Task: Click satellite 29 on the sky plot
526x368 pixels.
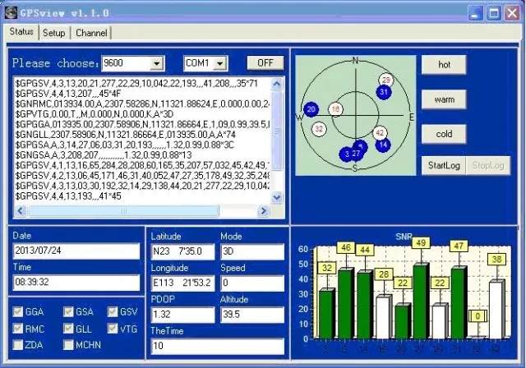Action: pyautogui.click(x=385, y=80)
